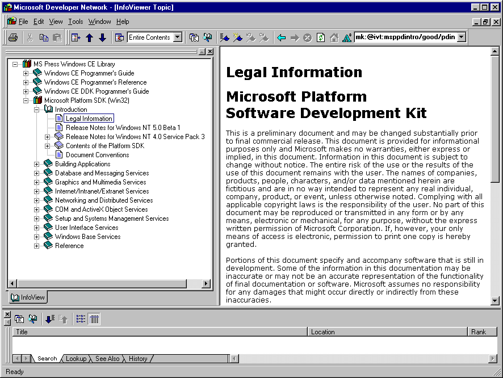Click the Copy icon in the toolbar
503x378 pixels.
tap(44, 37)
